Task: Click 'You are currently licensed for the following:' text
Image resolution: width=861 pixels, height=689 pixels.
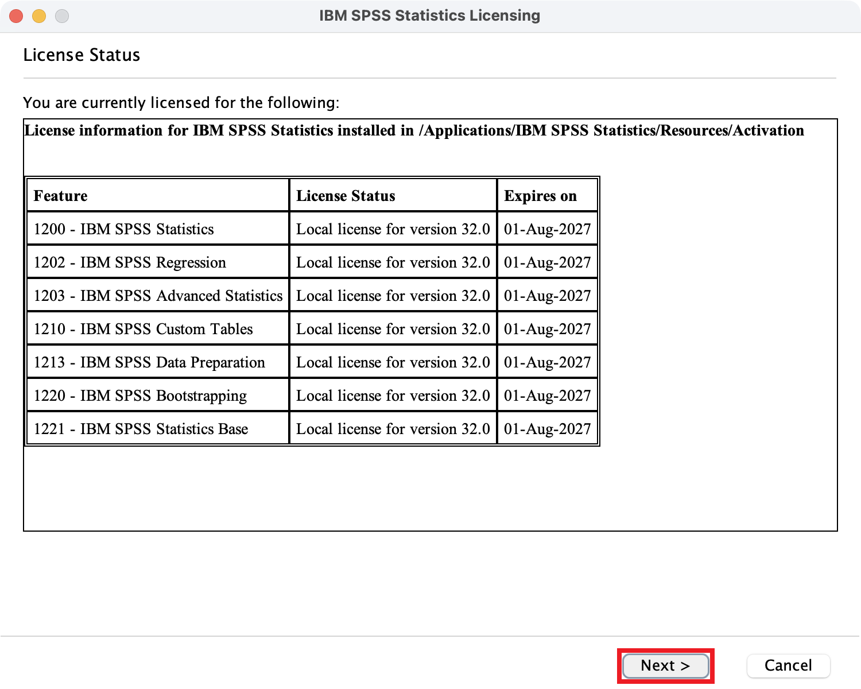Action: [181, 103]
